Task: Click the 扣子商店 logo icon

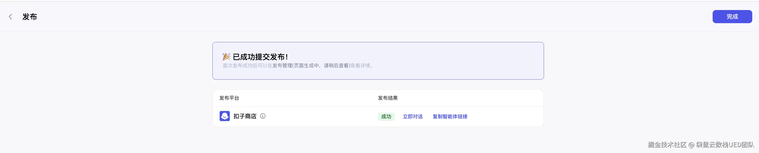Action: point(225,116)
